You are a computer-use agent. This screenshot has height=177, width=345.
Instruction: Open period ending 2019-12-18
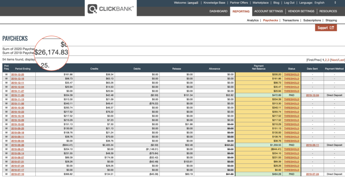tap(18, 79)
